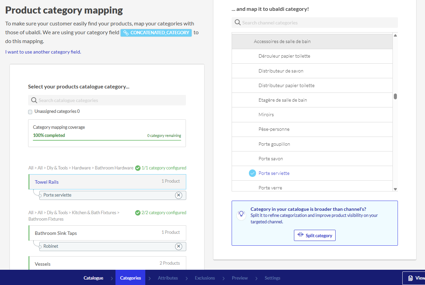This screenshot has width=425, height=285.
Task: Click the channel search magnifier icon
Action: click(x=237, y=23)
